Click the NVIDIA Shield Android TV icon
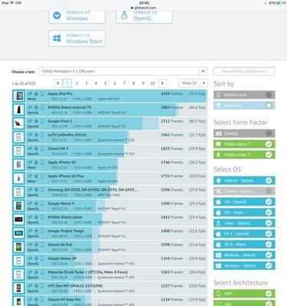The width and height of the screenshot is (287, 306). click(x=18, y=110)
